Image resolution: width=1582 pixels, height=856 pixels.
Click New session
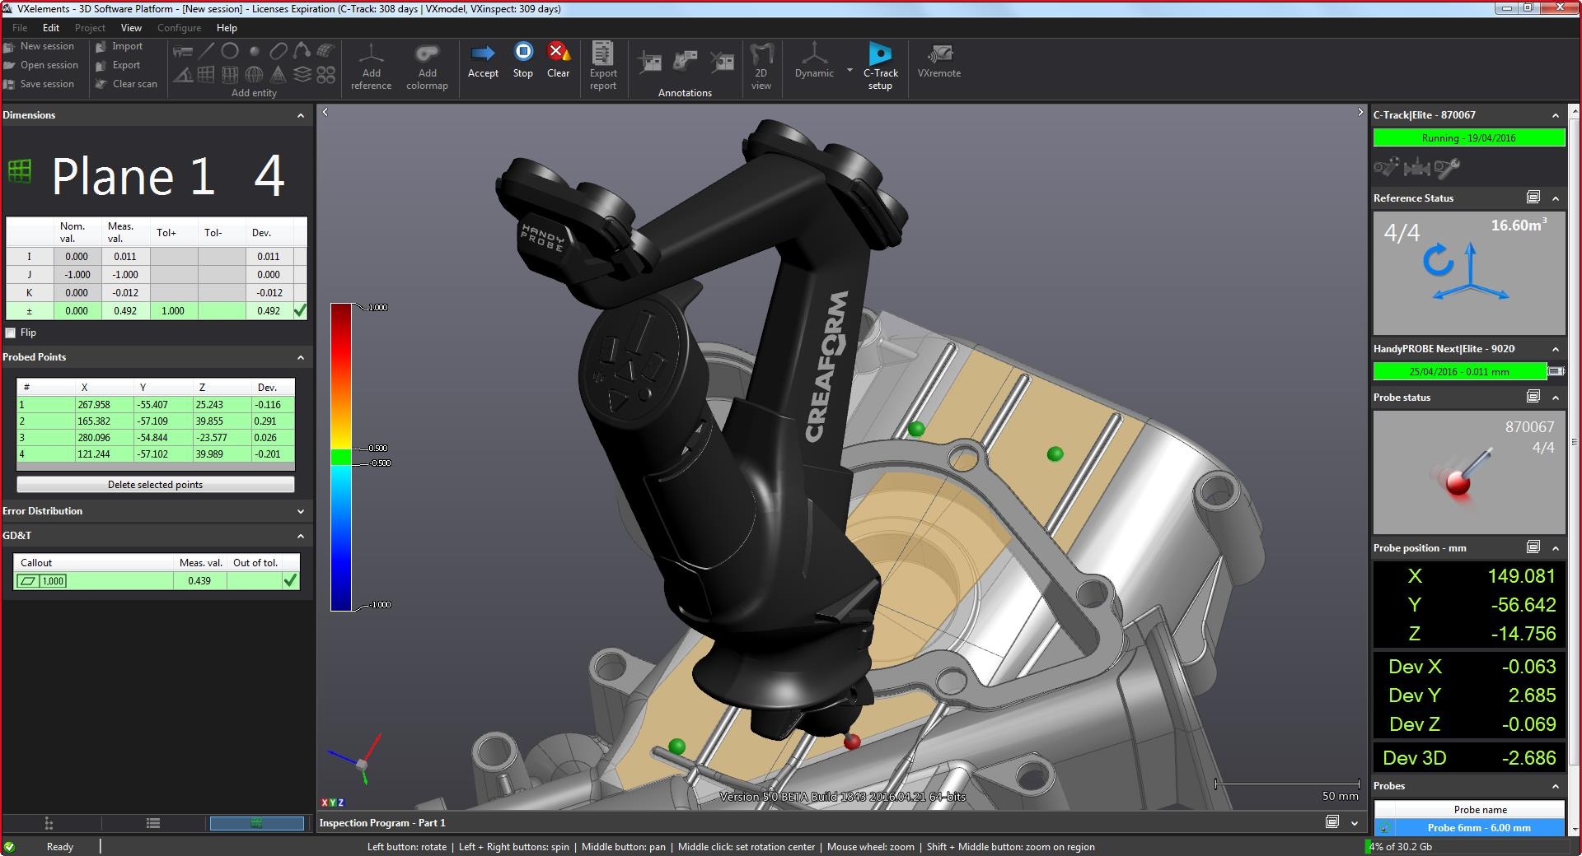tap(40, 47)
